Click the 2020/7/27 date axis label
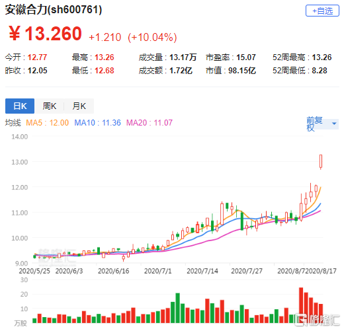 point(247,271)
